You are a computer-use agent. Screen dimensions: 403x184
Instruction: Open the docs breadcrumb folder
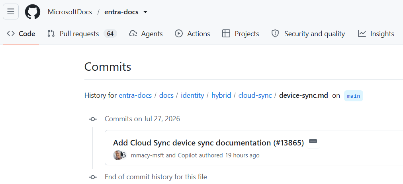coord(166,96)
